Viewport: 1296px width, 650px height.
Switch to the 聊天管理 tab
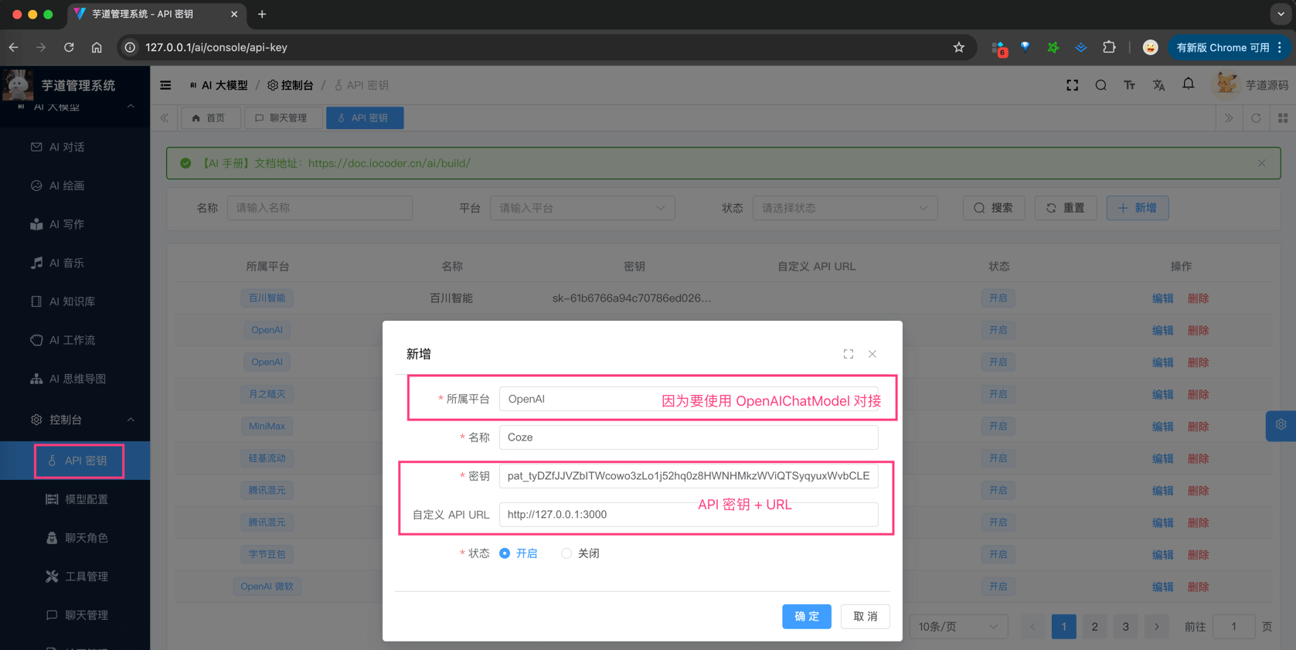pos(282,118)
